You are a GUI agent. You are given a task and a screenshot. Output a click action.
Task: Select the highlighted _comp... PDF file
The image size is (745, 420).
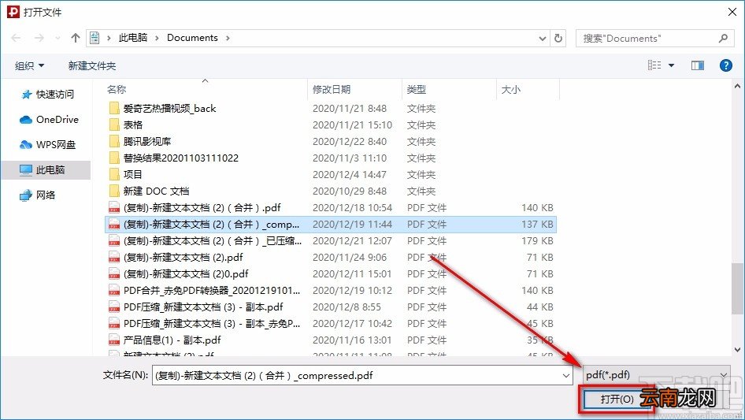pyautogui.click(x=330, y=224)
